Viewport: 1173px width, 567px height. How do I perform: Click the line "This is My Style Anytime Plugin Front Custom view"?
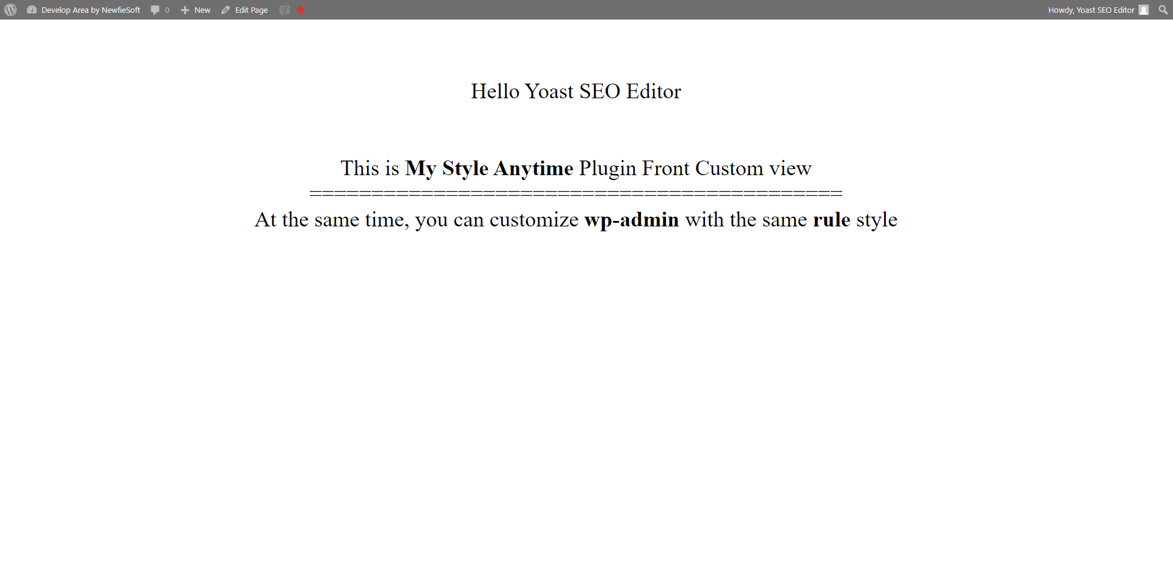[576, 168]
